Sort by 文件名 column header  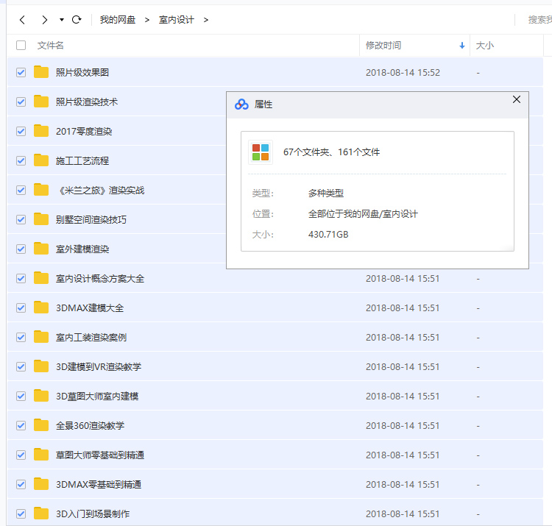click(x=50, y=46)
